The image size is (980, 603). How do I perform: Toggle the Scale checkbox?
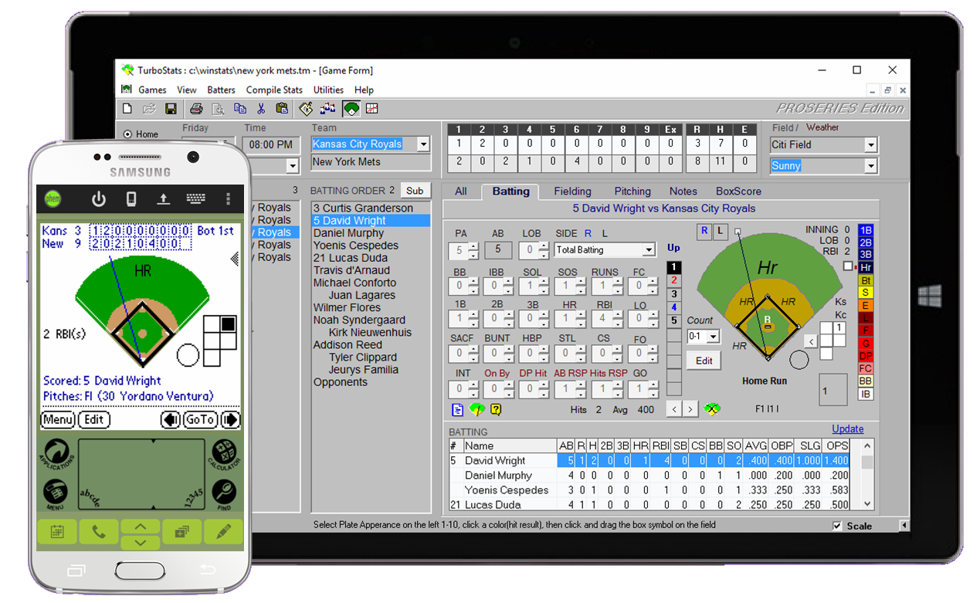point(837,526)
